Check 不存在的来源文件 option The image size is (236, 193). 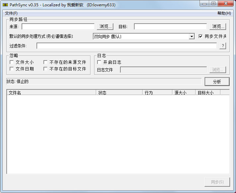45,62
